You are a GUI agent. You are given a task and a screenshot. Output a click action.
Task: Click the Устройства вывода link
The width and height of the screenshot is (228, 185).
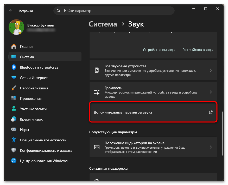coord(159,50)
